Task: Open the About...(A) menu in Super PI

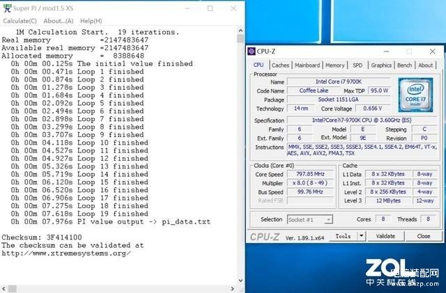Action: [x=59, y=21]
